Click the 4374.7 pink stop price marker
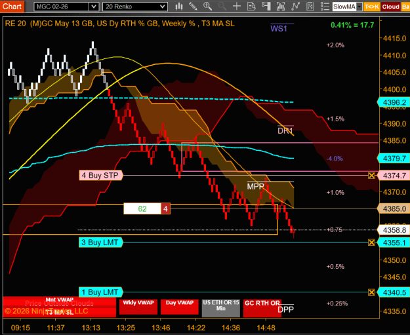 393,176
